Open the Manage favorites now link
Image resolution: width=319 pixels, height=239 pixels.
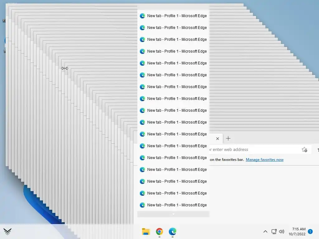click(x=264, y=160)
